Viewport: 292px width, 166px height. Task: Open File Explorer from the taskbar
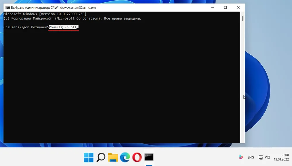tap(113, 158)
